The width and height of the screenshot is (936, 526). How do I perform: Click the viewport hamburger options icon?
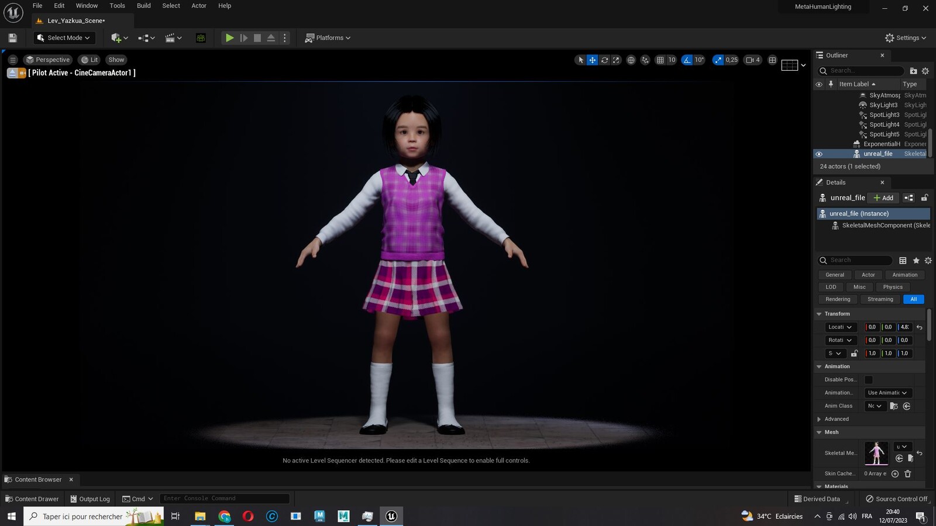[12, 60]
